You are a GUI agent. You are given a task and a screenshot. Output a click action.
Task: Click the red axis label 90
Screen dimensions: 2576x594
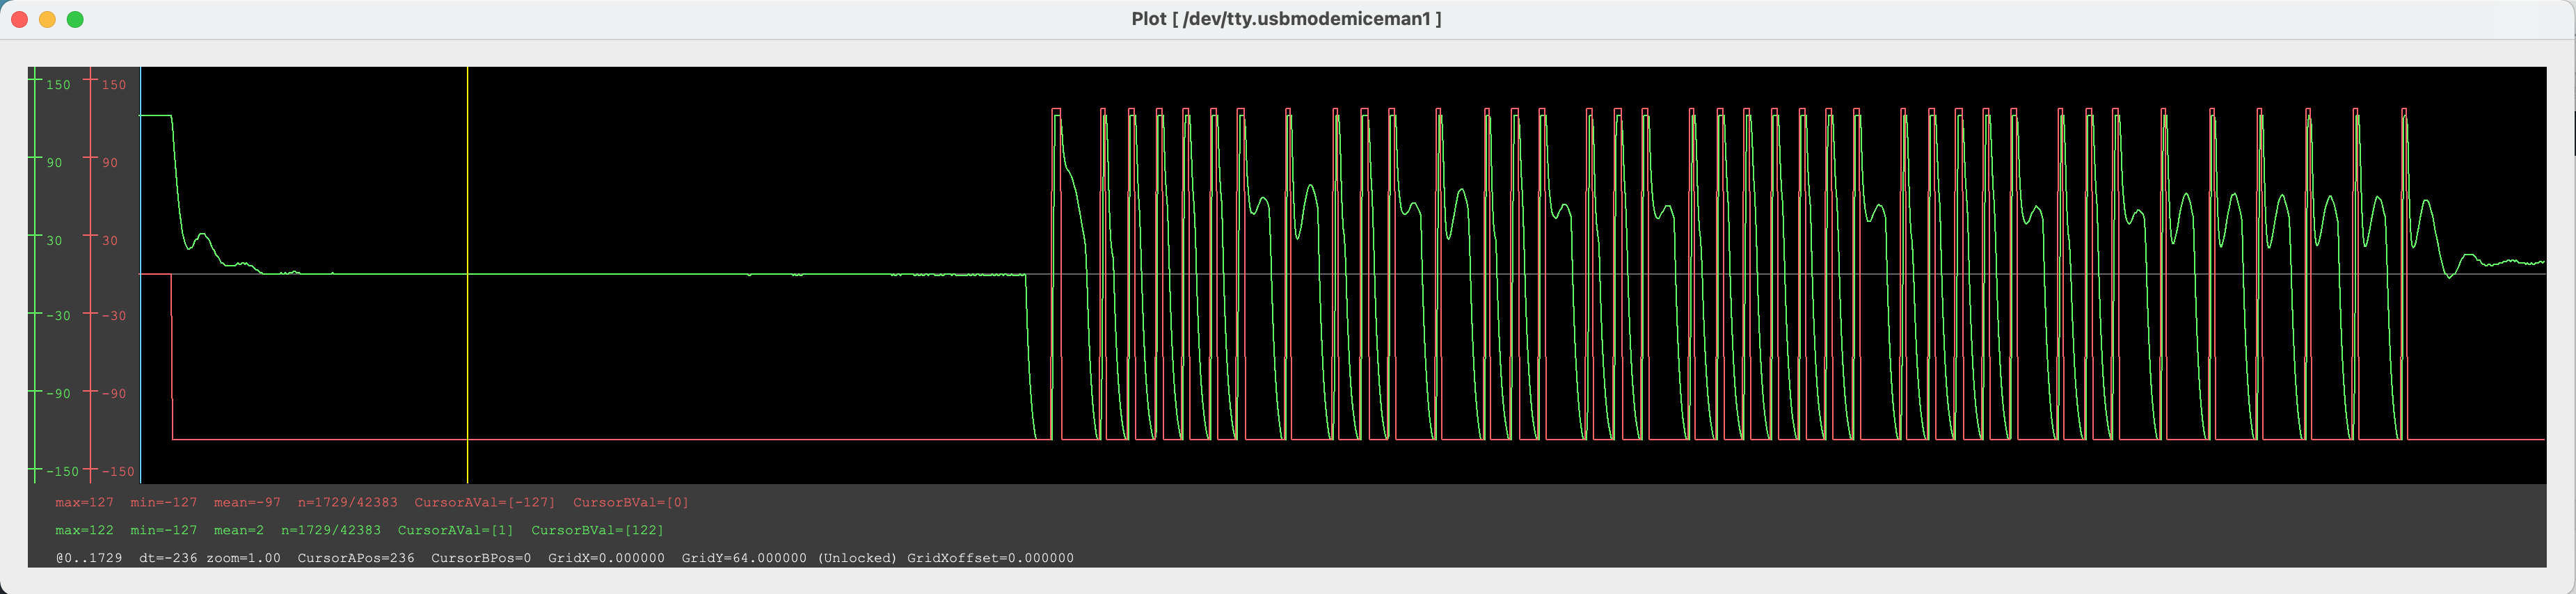[110, 163]
